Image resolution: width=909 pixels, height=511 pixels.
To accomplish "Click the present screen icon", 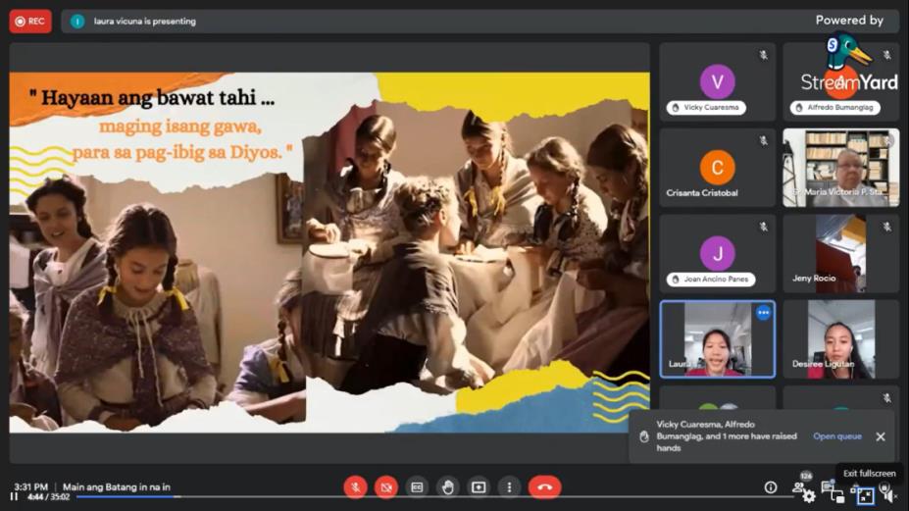I will [x=478, y=486].
